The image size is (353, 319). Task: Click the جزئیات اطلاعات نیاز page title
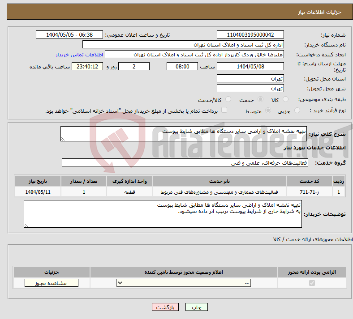[320, 12]
